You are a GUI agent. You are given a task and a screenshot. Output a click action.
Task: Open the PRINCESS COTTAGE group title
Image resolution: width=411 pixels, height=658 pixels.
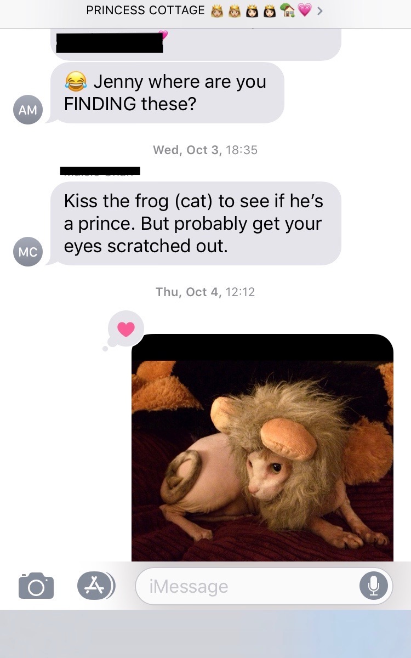tap(145, 10)
